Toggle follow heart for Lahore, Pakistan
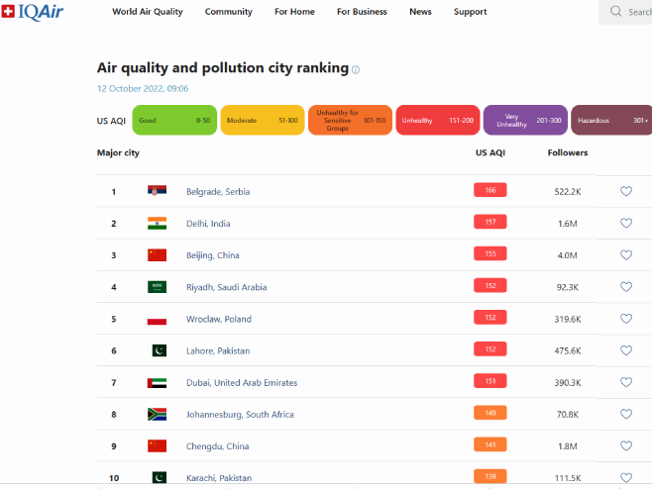 (x=625, y=350)
